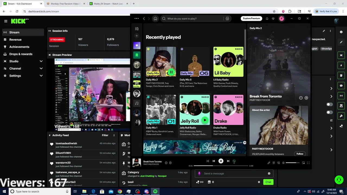Open Lil Baby Radio cover
This screenshot has height=195, width=347.
pos(228,62)
